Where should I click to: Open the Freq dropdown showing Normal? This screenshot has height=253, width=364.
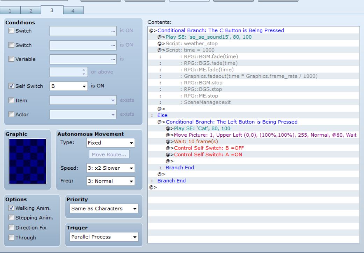pyautogui.click(x=110, y=181)
